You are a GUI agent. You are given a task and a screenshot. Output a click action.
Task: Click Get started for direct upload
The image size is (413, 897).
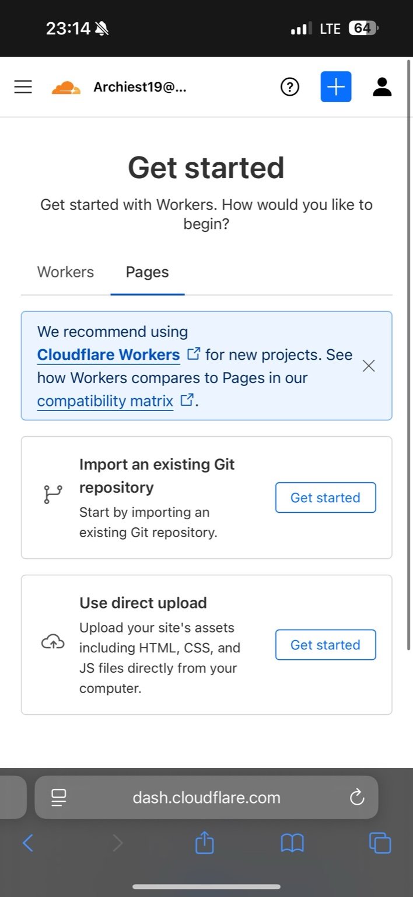(325, 645)
